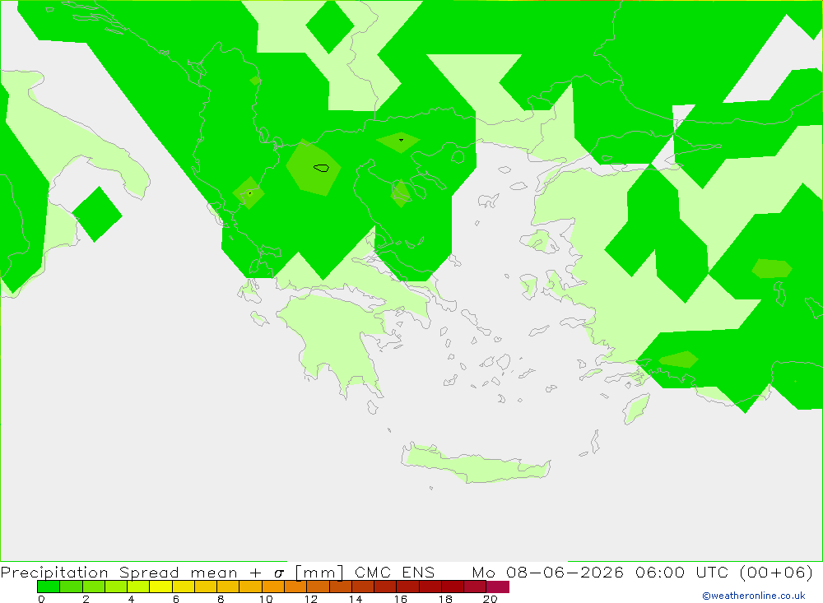
Task: Select the legend swatch between 2 and 3
Action: pyautogui.click(x=94, y=587)
